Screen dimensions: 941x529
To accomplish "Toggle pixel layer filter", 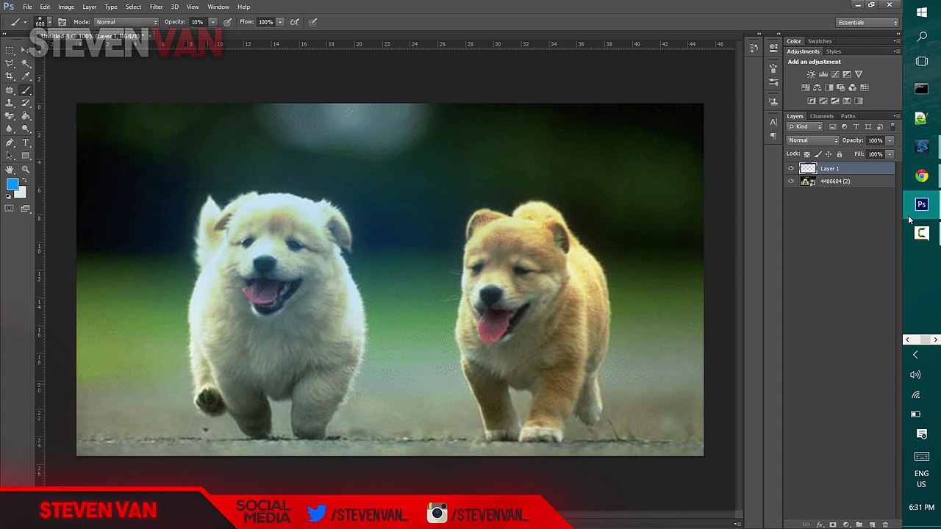I will click(x=833, y=126).
